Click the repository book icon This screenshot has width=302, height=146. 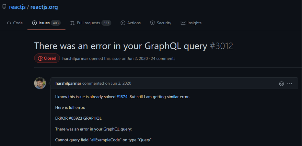pyautogui.click(x=4, y=7)
